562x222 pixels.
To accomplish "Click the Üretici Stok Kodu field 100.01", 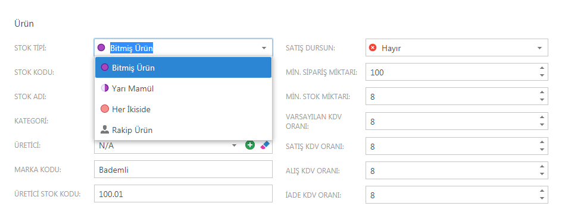I will (183, 194).
